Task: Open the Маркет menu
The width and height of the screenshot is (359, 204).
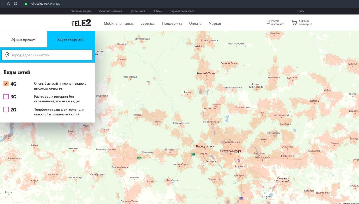Action: click(x=215, y=24)
